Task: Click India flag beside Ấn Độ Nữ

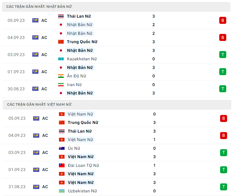Action: [61, 76]
